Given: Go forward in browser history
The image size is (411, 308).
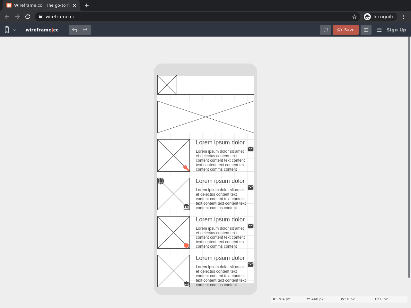Looking at the screenshot, I should click(17, 17).
